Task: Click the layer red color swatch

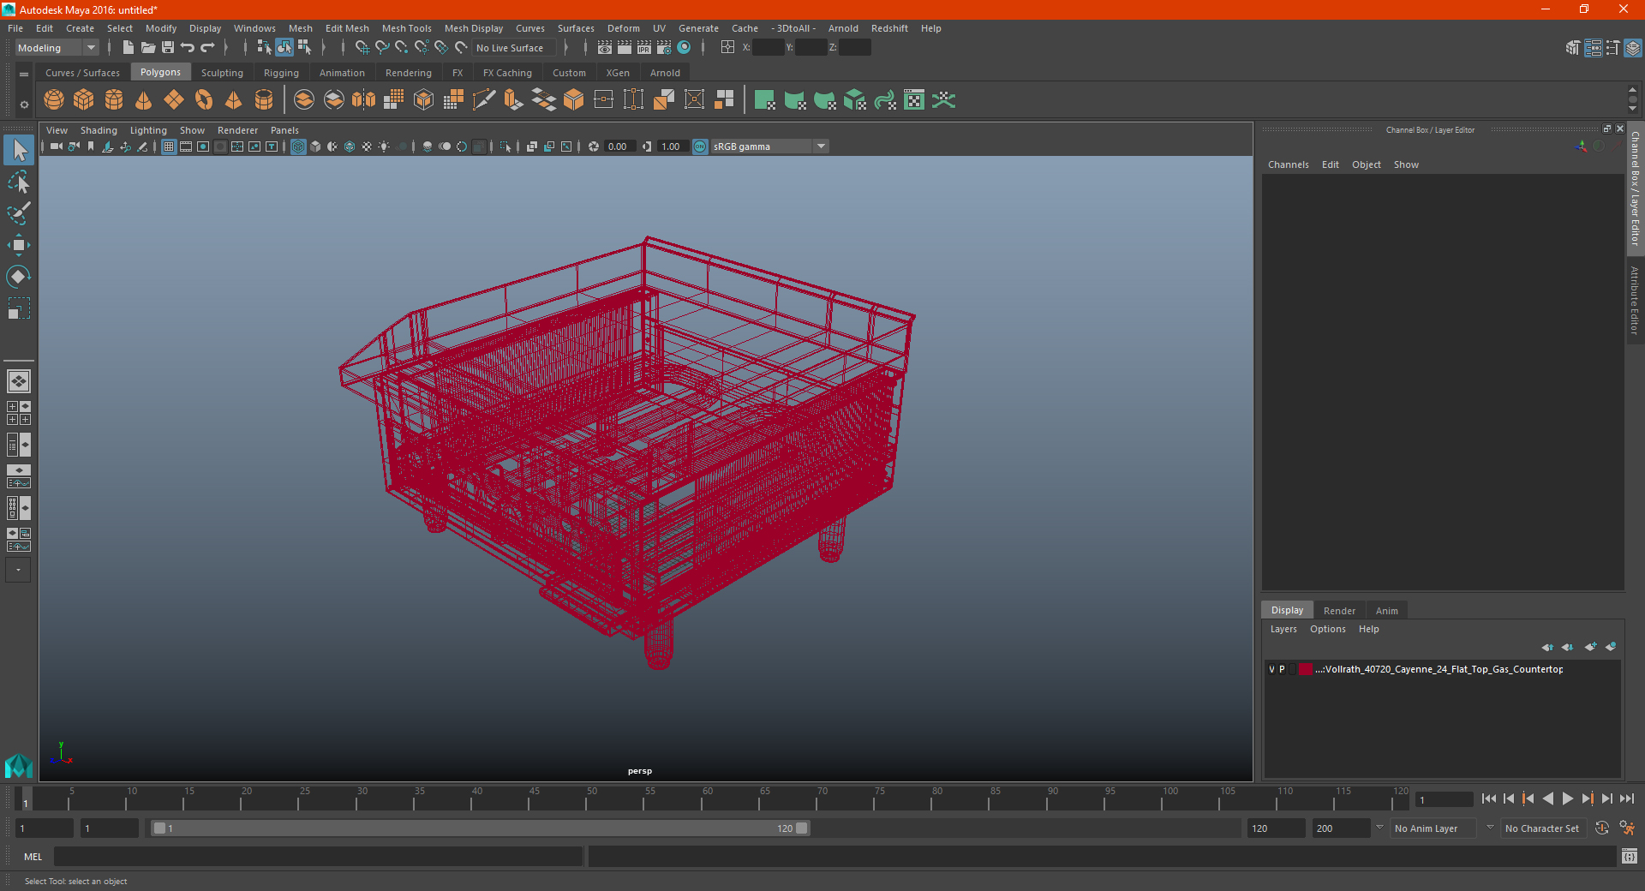Action: 1305,669
